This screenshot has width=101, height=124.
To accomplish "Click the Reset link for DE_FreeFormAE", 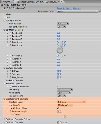I will pos(59,8).
